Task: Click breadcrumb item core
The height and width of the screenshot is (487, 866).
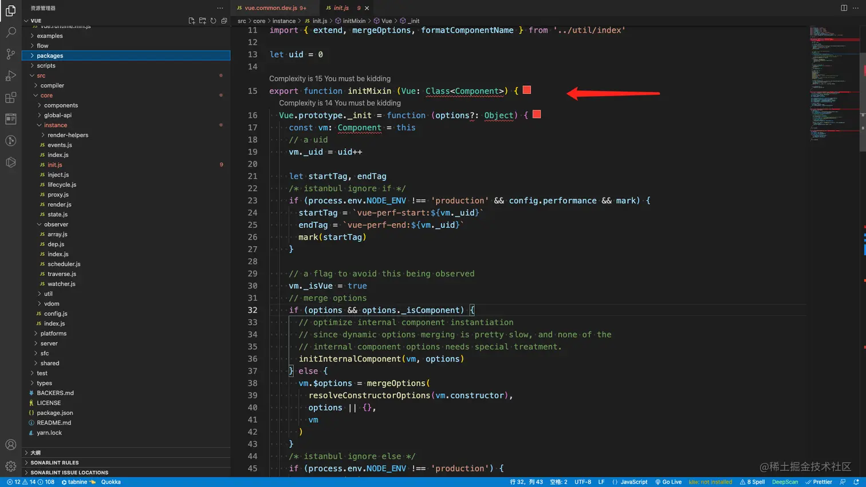Action: (259, 21)
